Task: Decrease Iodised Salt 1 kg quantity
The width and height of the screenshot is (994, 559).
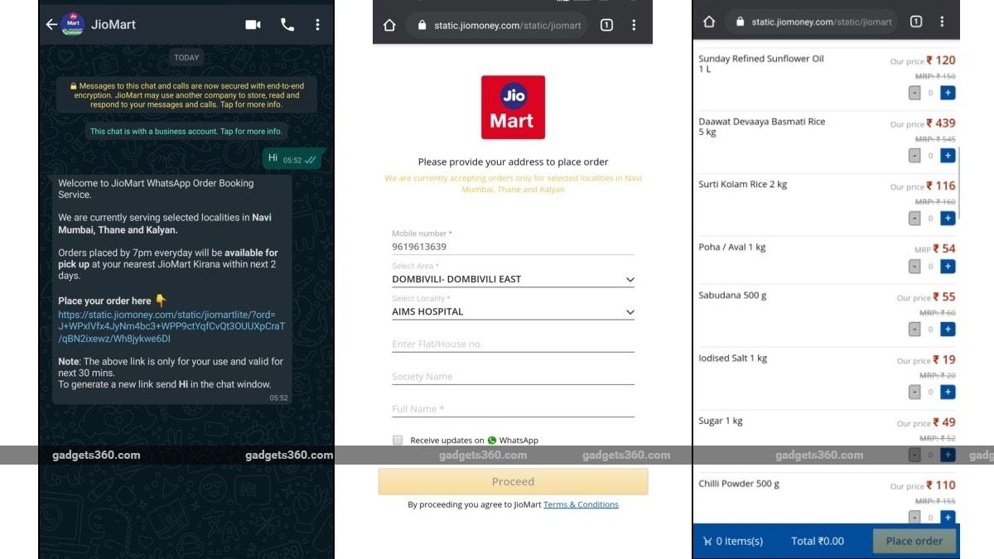Action: pos(914,393)
